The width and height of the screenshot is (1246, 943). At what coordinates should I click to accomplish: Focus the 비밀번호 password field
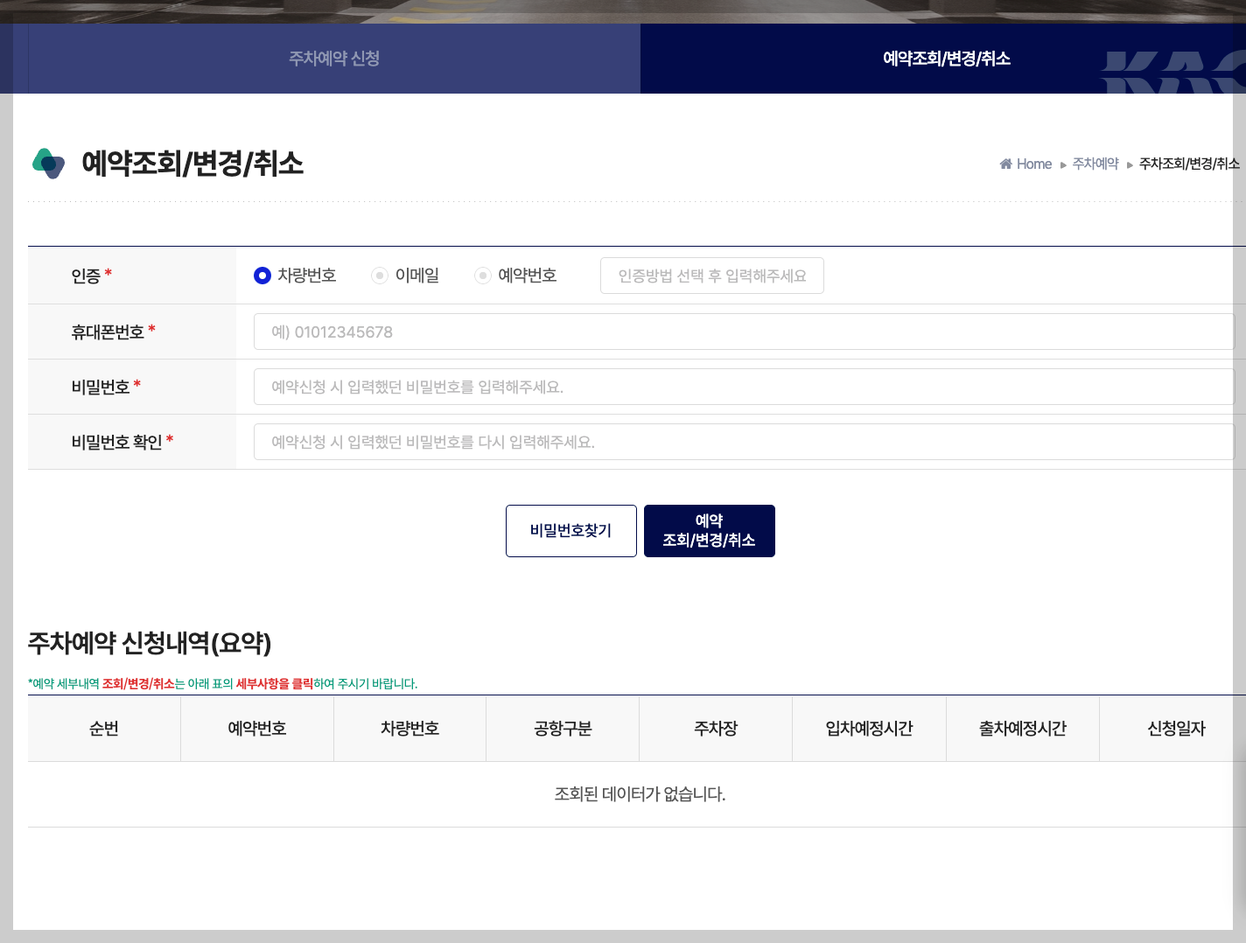click(x=744, y=387)
